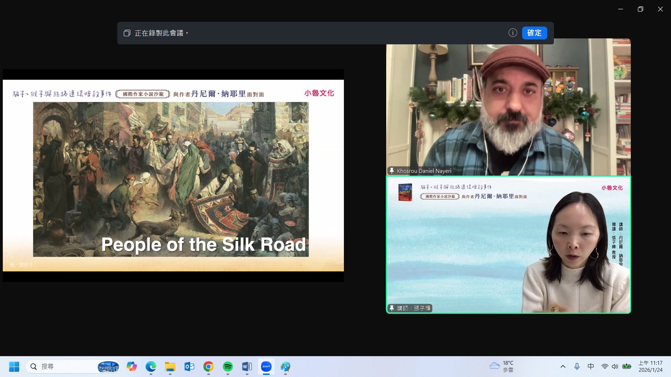671x377 pixels.
Task: Click the shared Silk Road slide
Action: (x=173, y=175)
